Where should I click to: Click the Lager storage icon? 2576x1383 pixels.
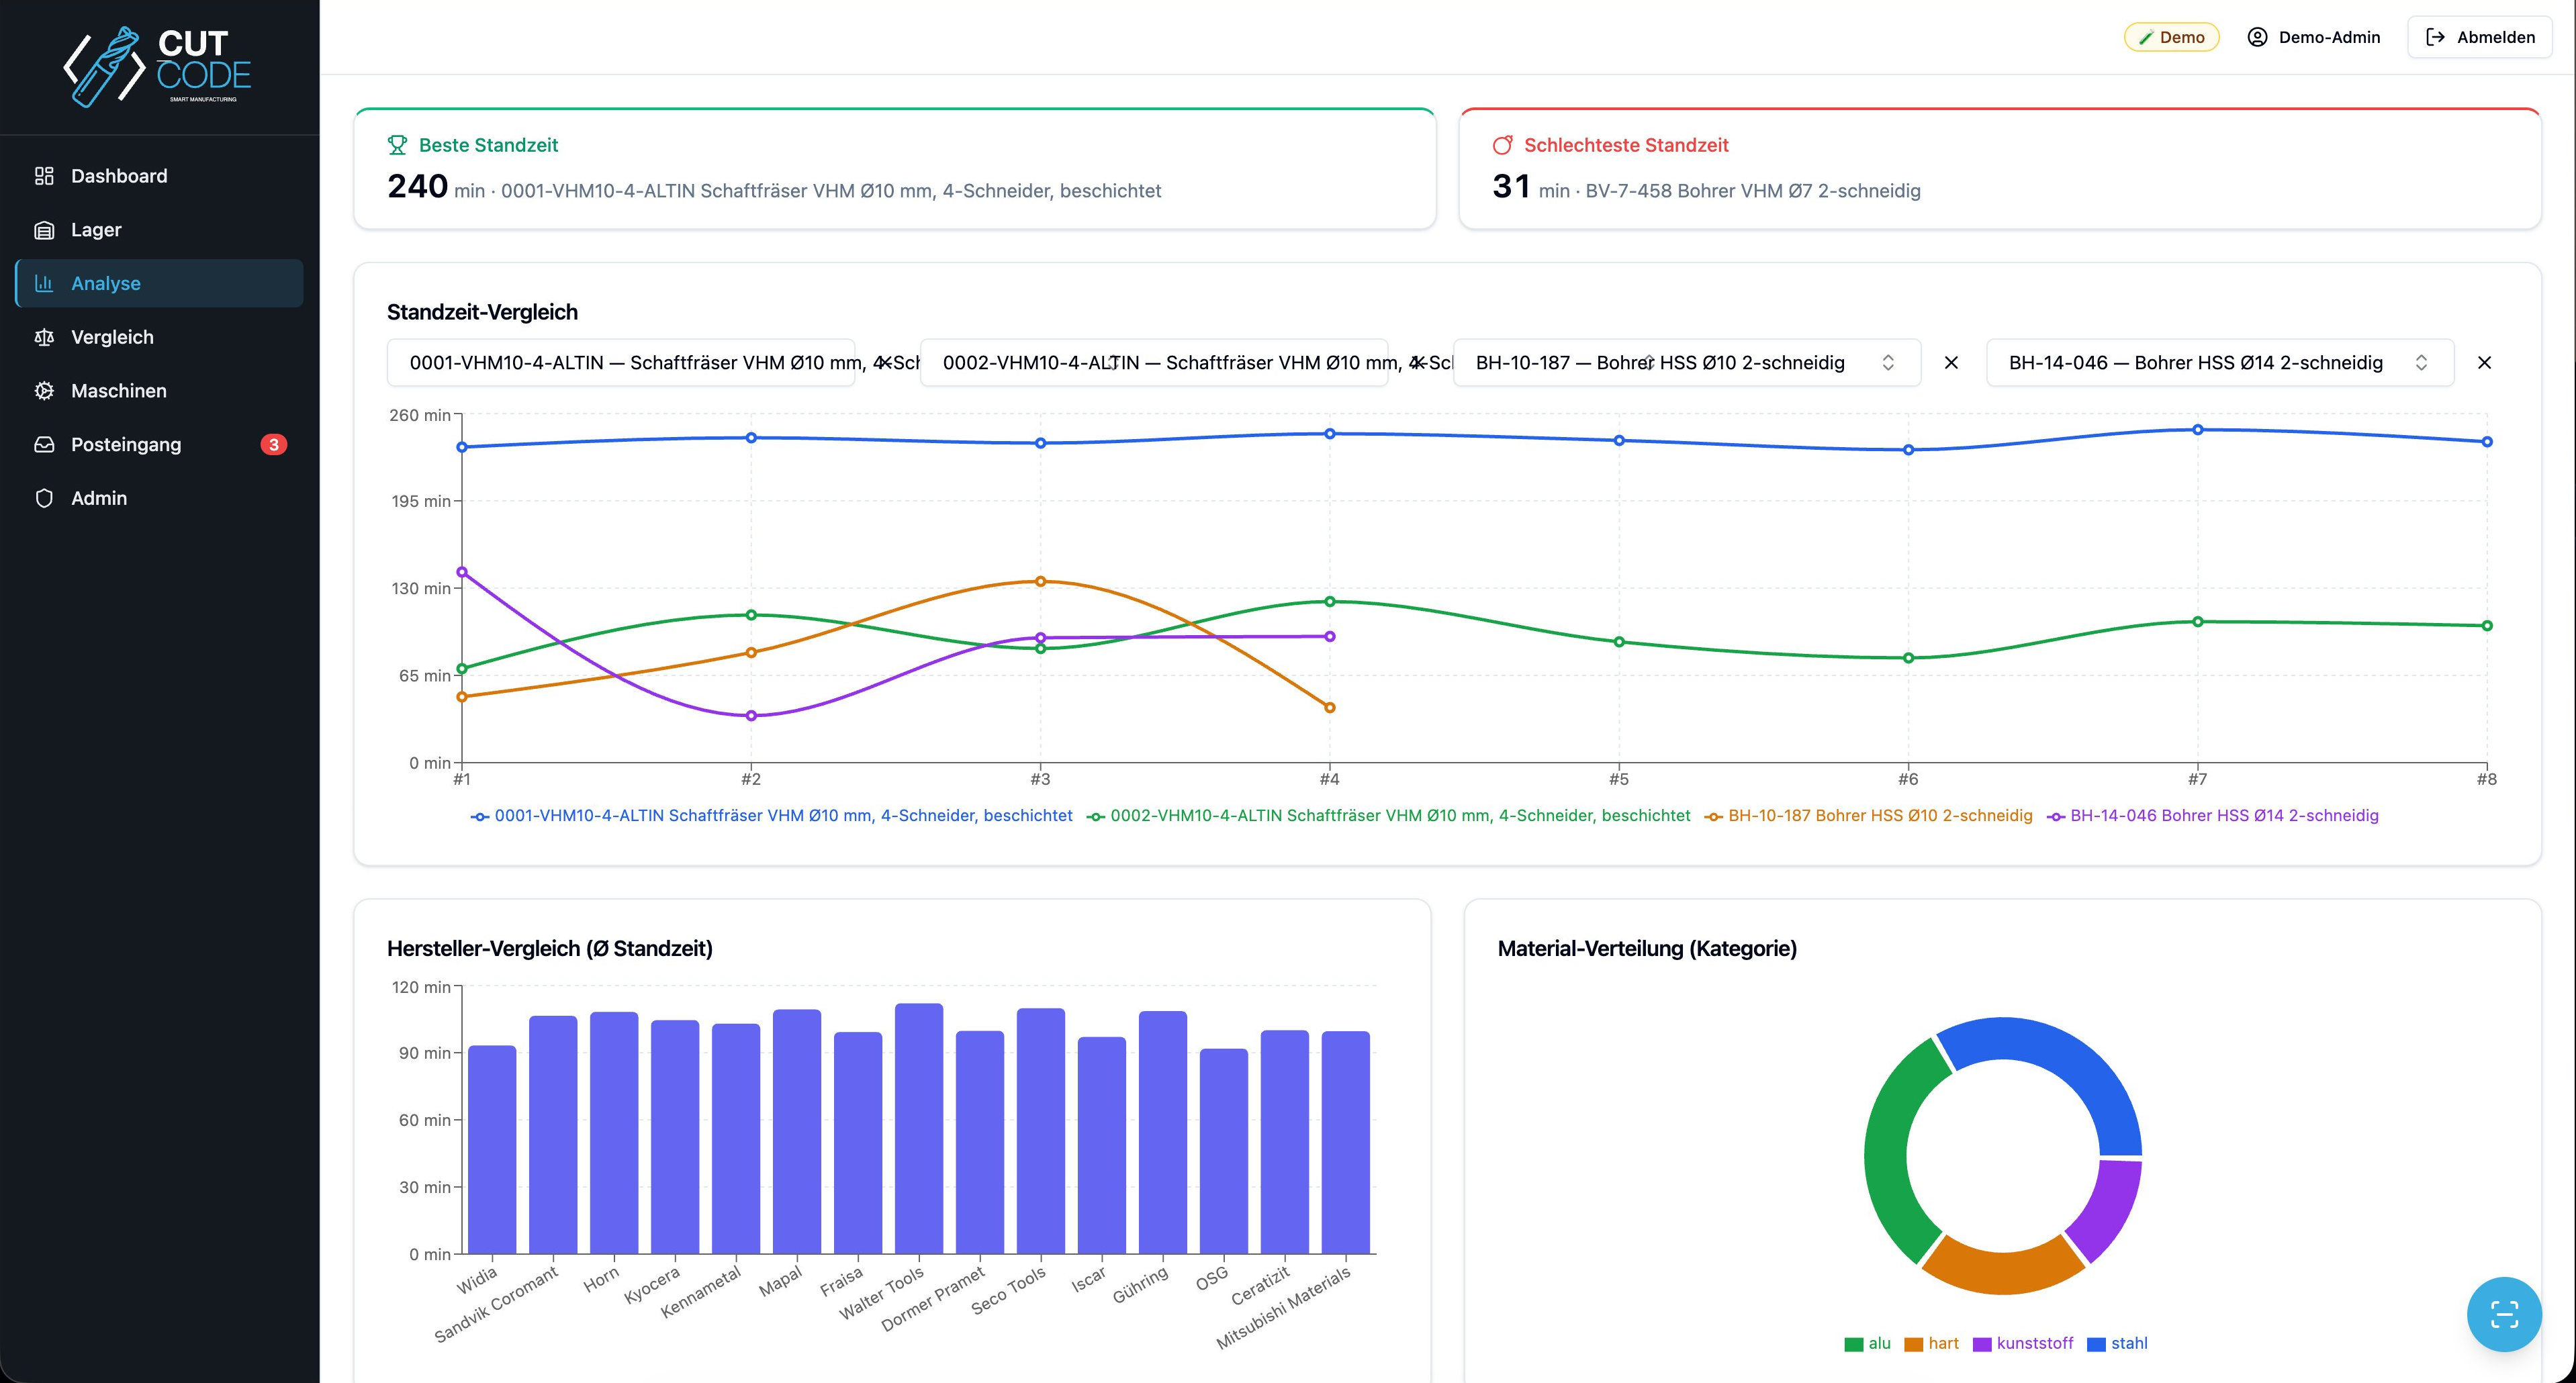pyautogui.click(x=44, y=230)
